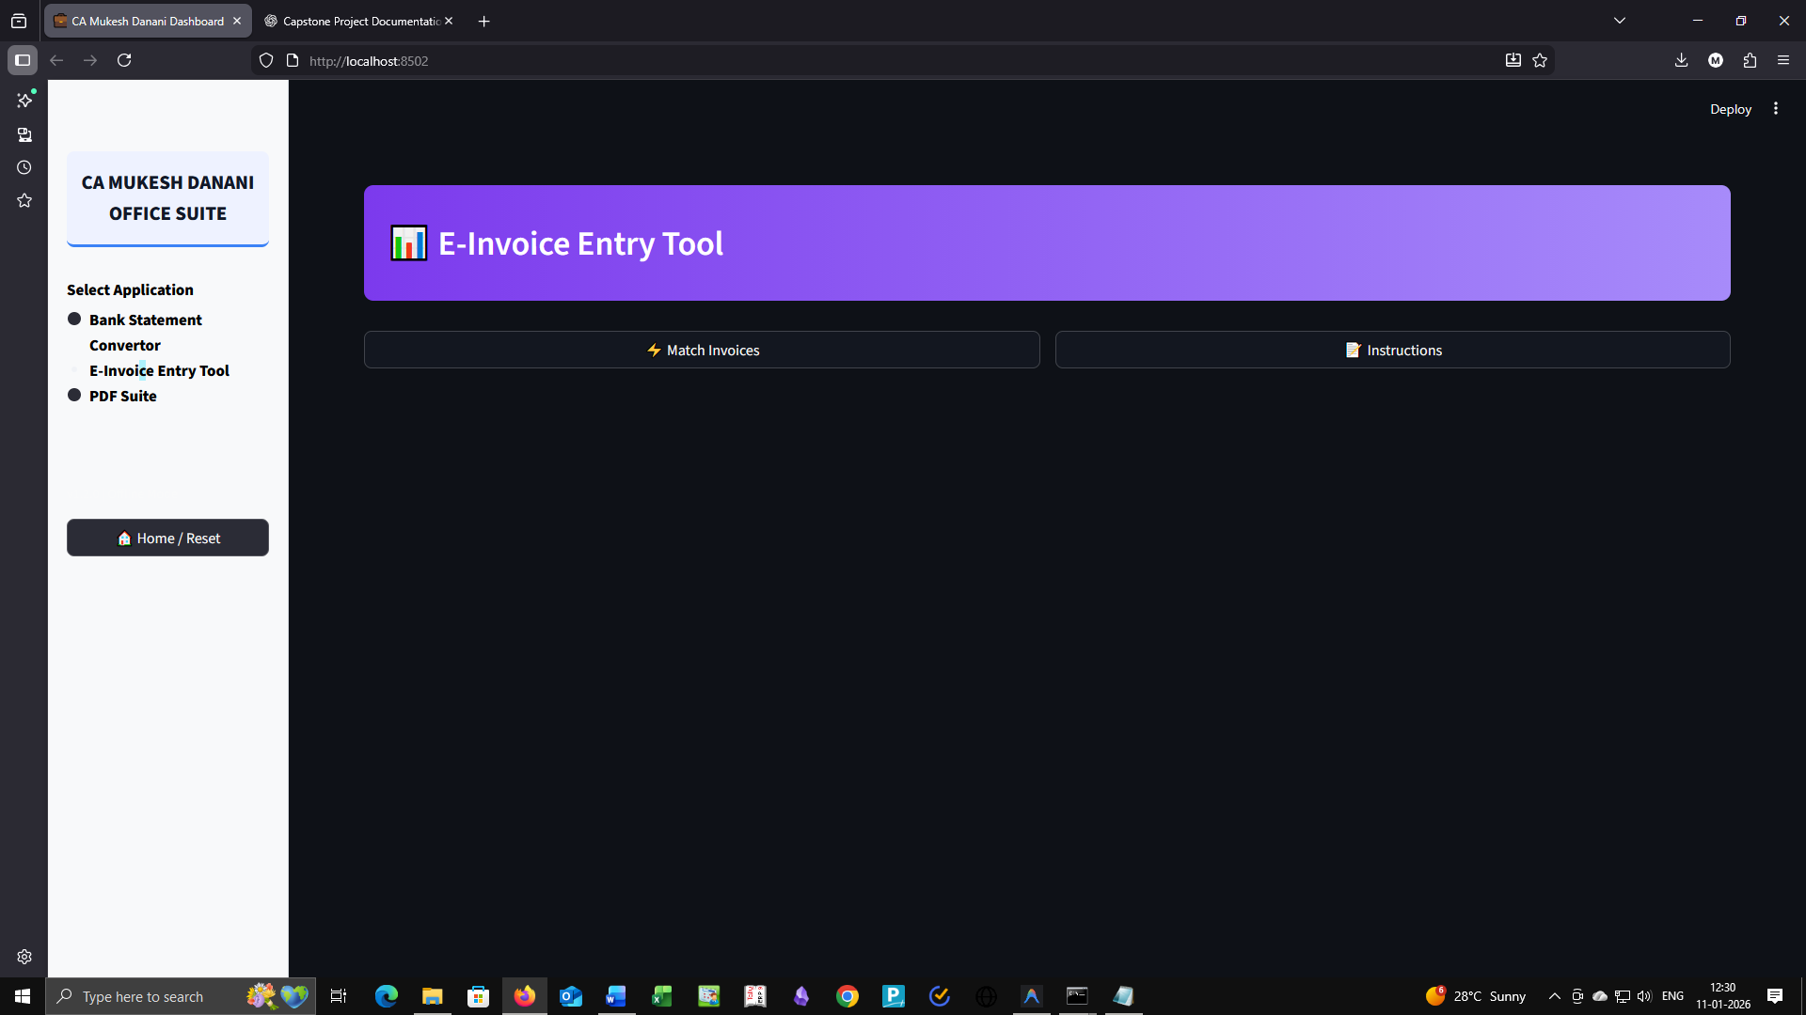
Task: Open sidebar settings gear icon
Action: click(24, 957)
